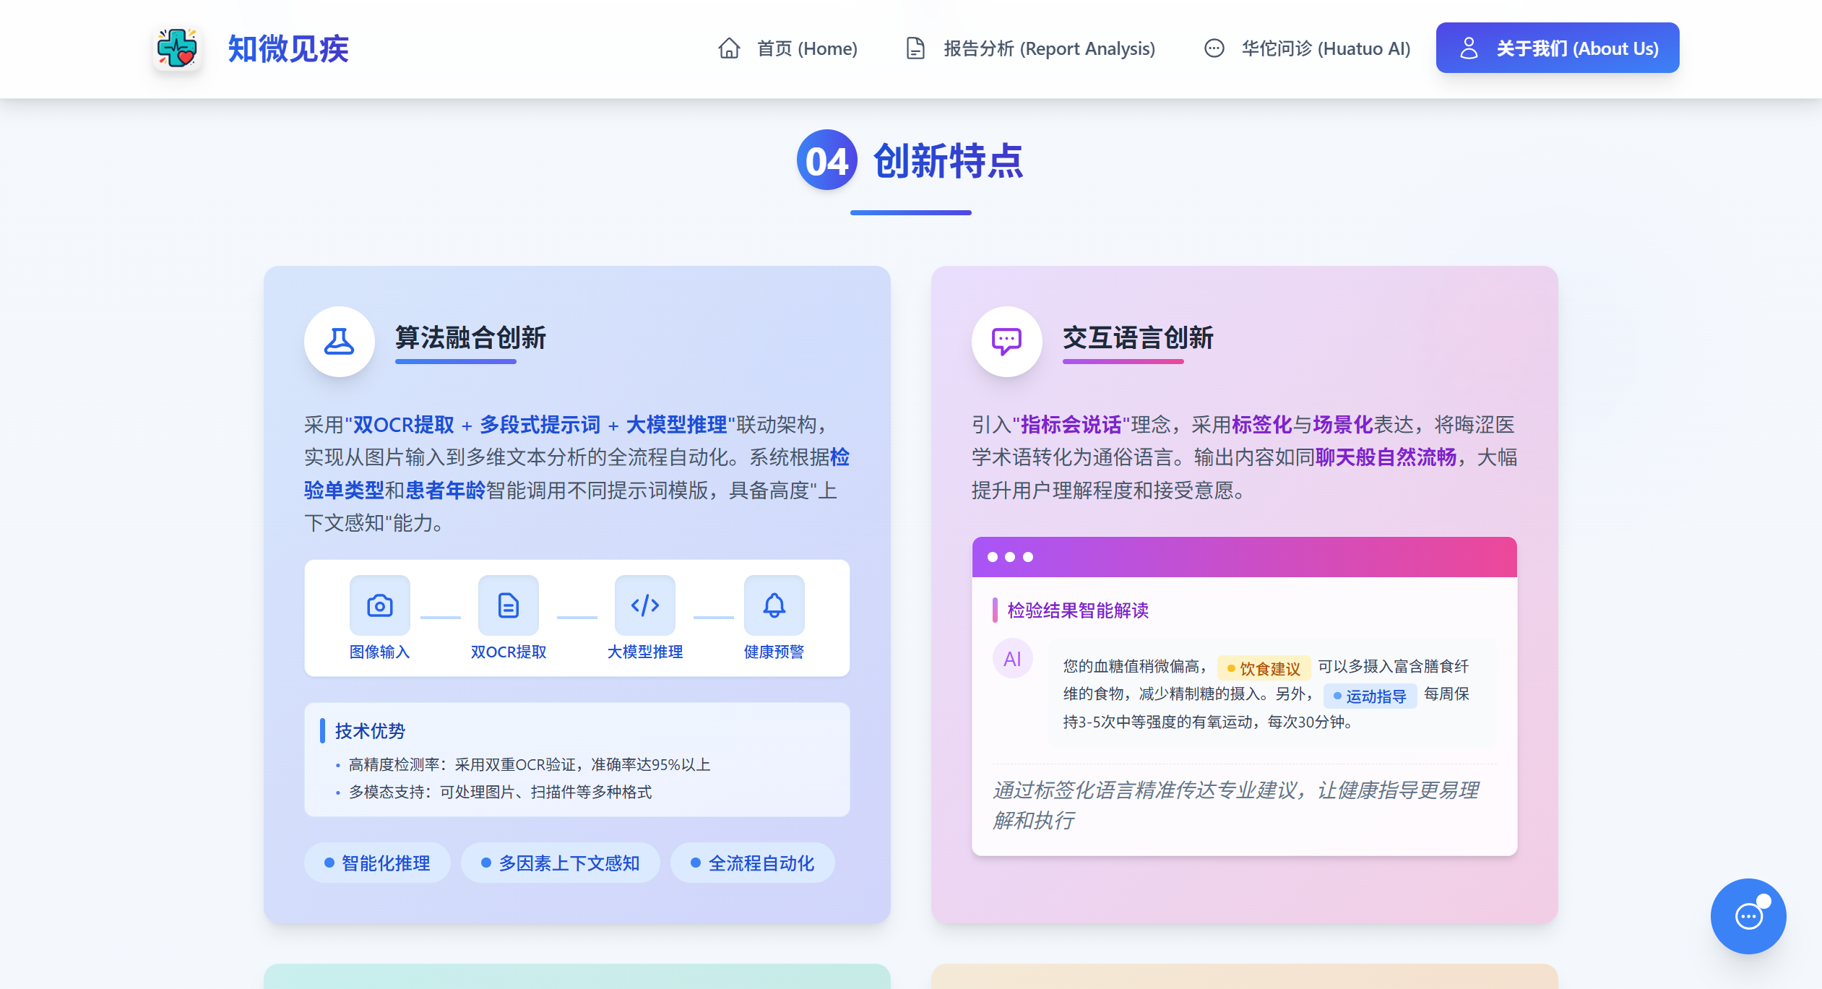Screen dimensions: 1822x989
Task: Click the highlighted 指标会说话 phrase
Action: (1071, 424)
